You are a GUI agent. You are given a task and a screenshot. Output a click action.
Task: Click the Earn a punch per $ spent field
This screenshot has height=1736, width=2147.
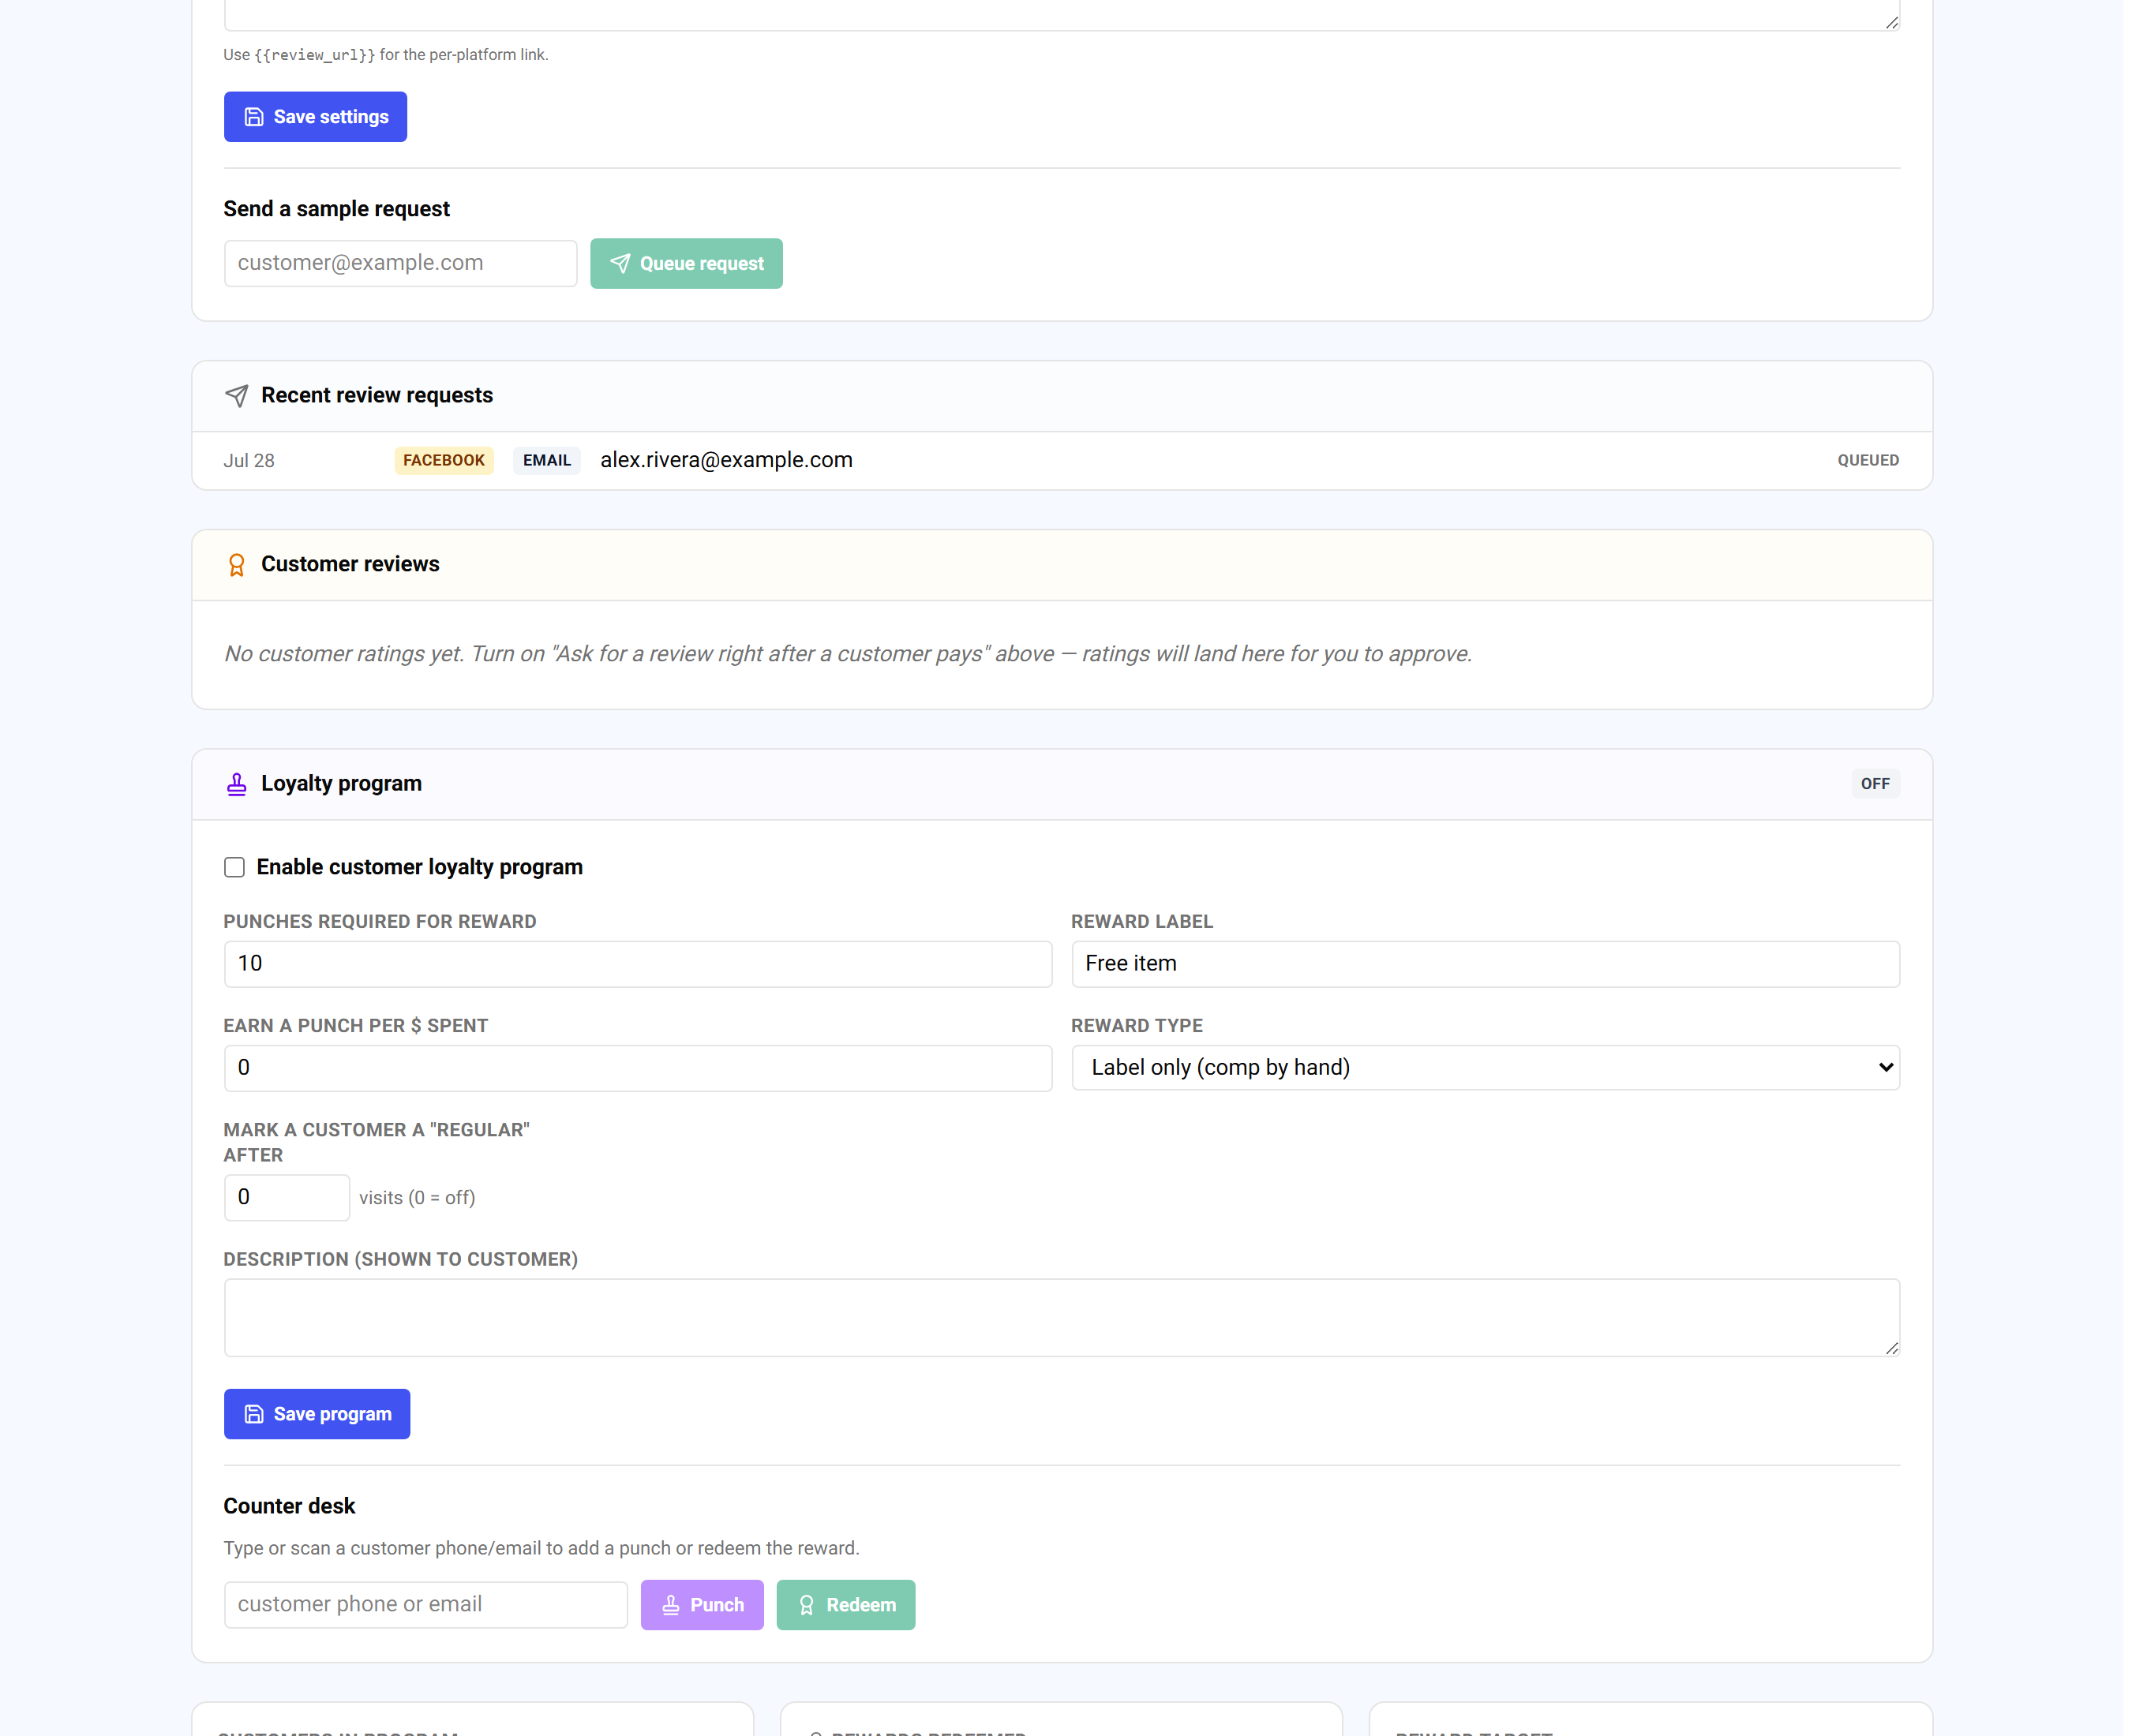click(x=637, y=1068)
